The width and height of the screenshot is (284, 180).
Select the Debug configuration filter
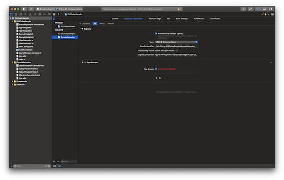click(102, 24)
